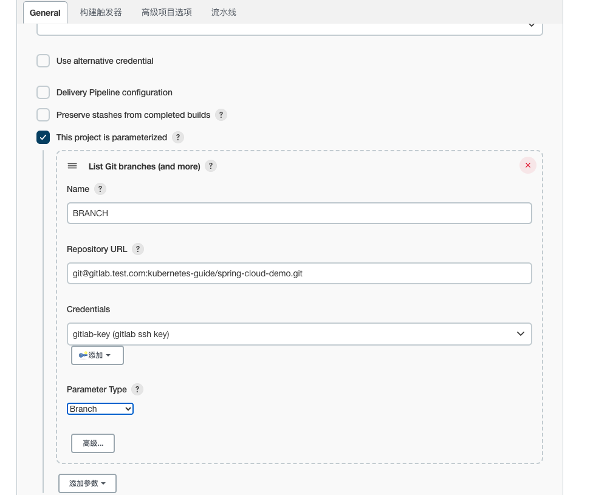
Task: Open help for List Git branches parameter
Action: [x=211, y=166]
